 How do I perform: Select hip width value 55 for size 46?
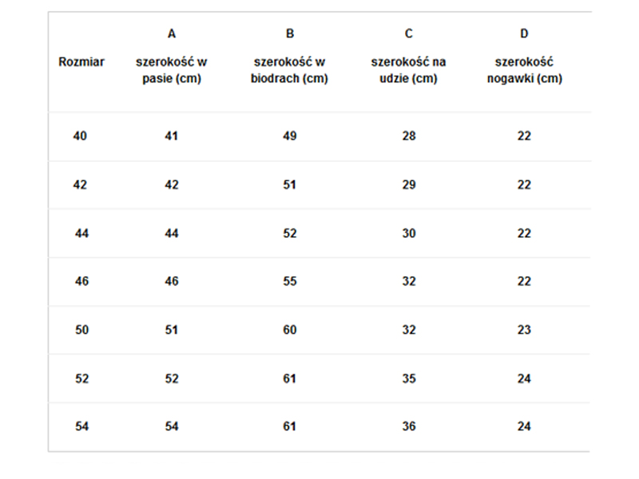pos(290,282)
